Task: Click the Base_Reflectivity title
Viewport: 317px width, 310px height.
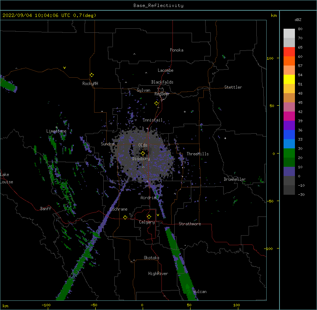Action: 158,6
